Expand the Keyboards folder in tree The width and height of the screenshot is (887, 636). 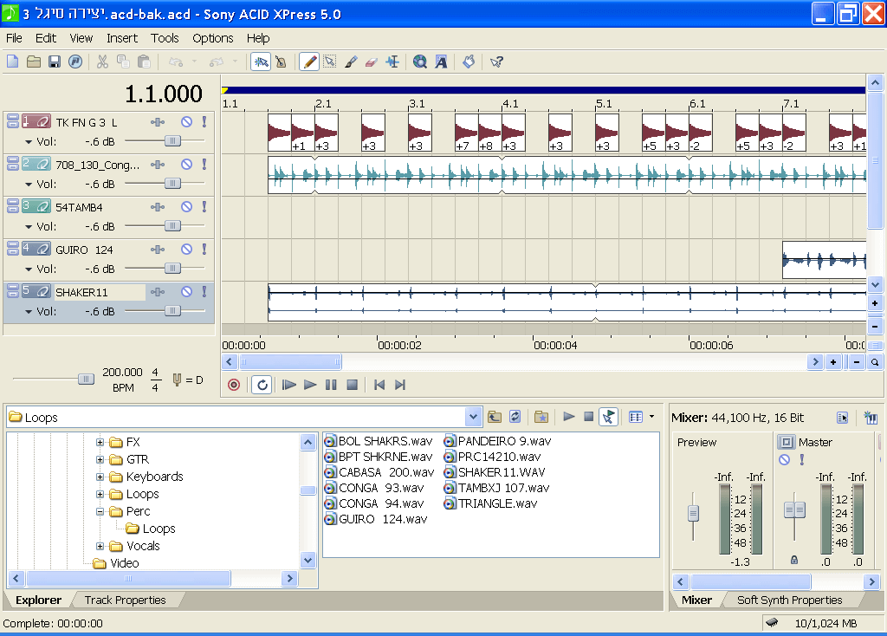click(x=100, y=477)
